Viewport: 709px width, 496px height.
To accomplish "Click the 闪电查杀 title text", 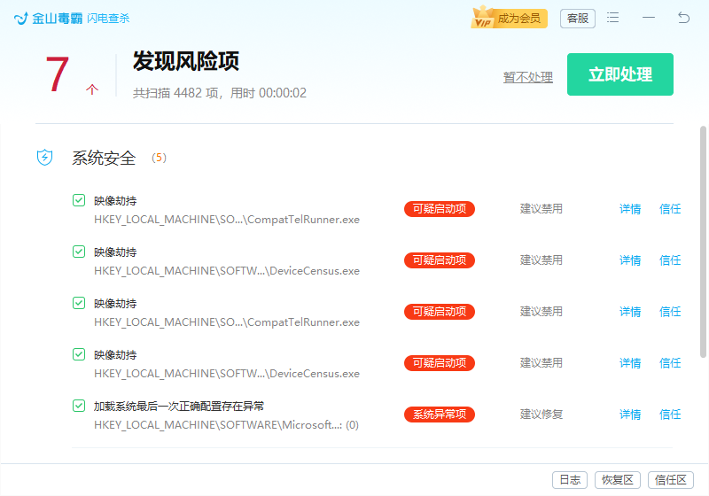I will pos(108,19).
